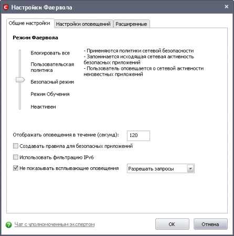This screenshot has height=236, width=234.
Task: Close the Настройки Фаервола dialog
Action: tap(227, 7)
